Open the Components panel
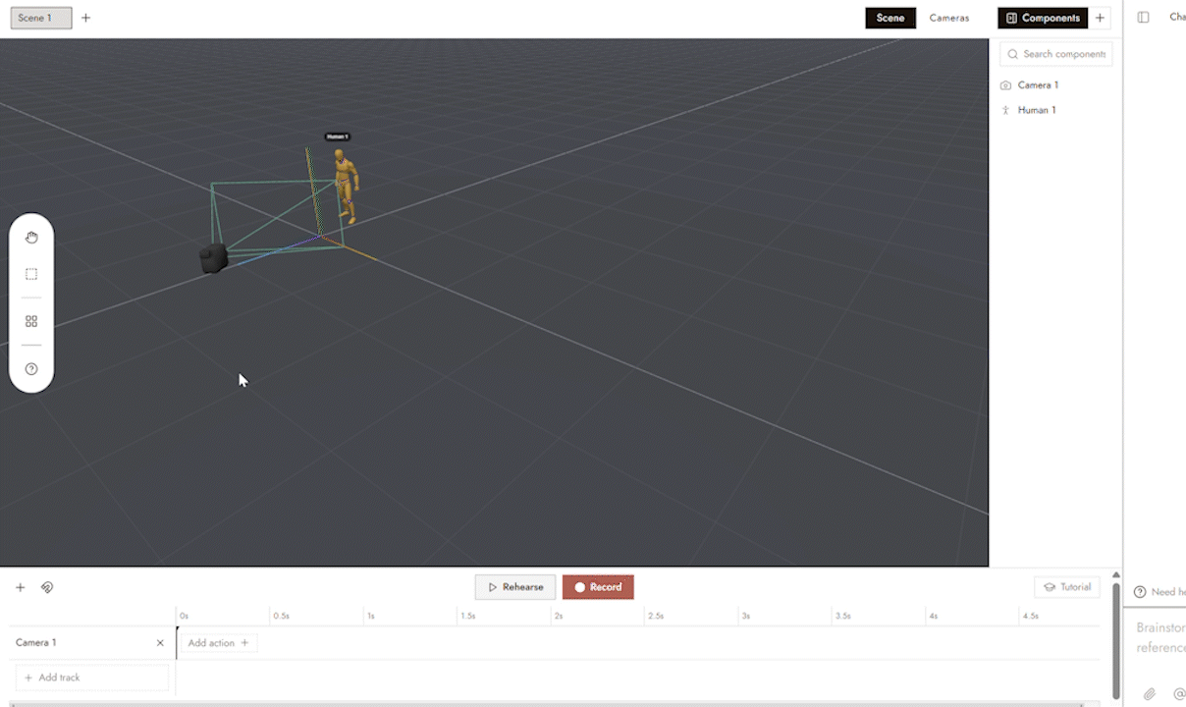 [x=1043, y=18]
